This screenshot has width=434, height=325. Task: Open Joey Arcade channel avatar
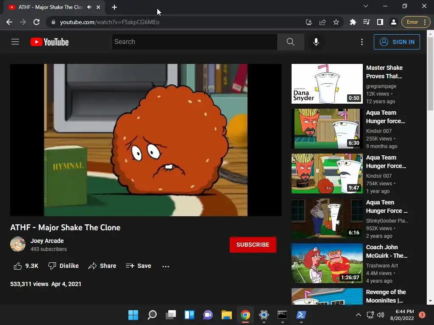click(18, 244)
